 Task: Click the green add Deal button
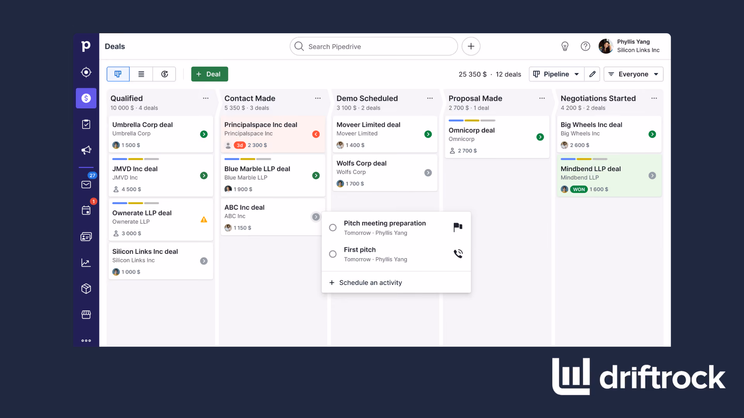click(x=209, y=74)
